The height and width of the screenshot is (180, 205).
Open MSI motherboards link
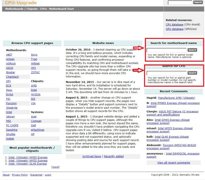[9, 121]
